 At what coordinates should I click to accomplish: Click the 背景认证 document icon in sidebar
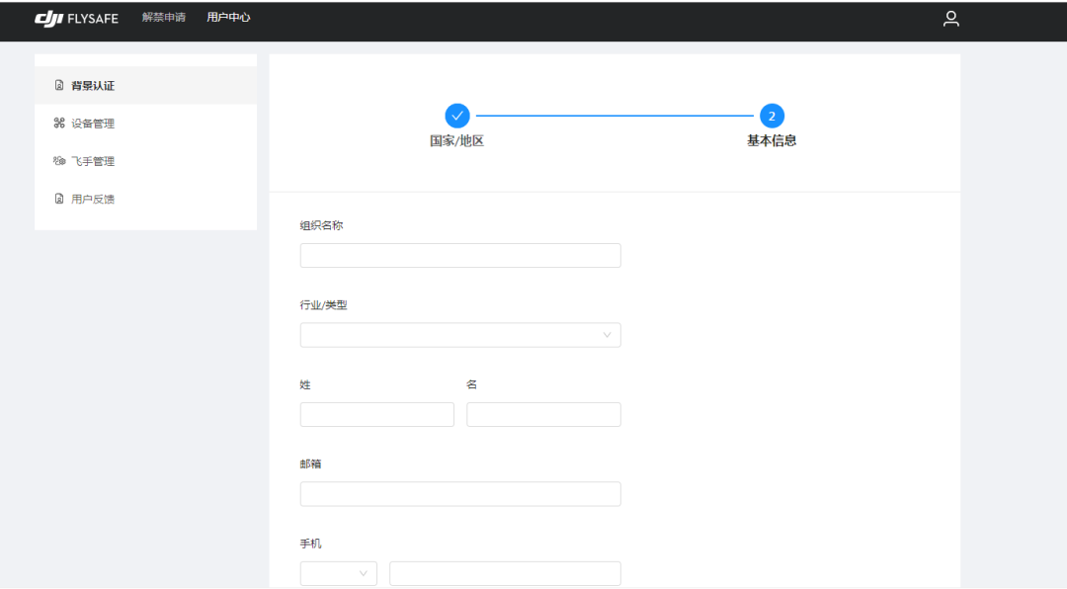click(x=59, y=85)
